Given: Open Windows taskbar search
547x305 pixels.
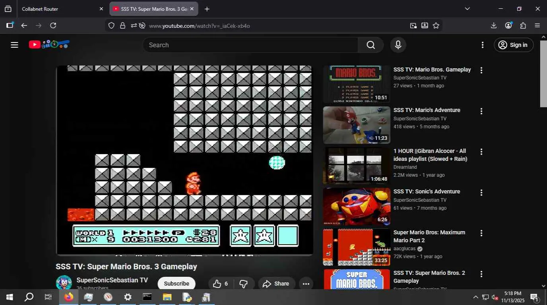Looking at the screenshot, I should [x=29, y=297].
